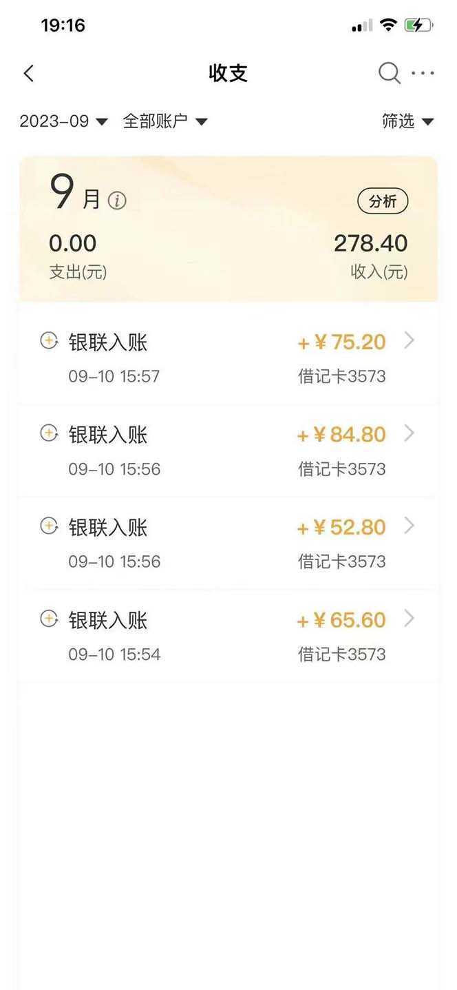457x990 pixels.
Task: Open the 全部账户 account selector
Action: click(x=163, y=121)
